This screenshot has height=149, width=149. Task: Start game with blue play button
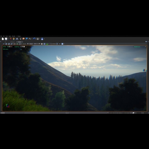point(42,39)
